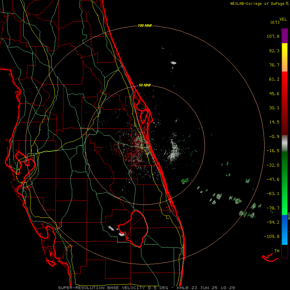The image size is (290, 290).
Task: Click the -47.6 velocity scale value
Action: 273,179
